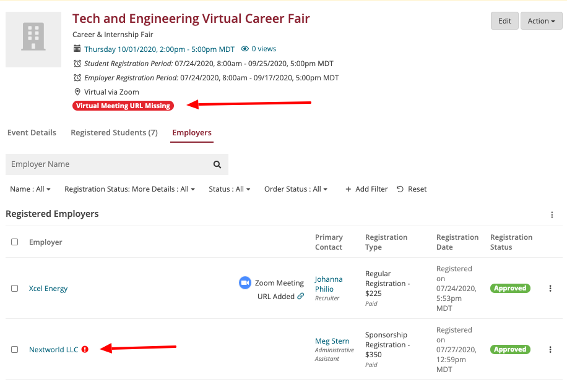Open row actions menu for Nextworld LLC
This screenshot has width=567, height=385.
pos(550,350)
